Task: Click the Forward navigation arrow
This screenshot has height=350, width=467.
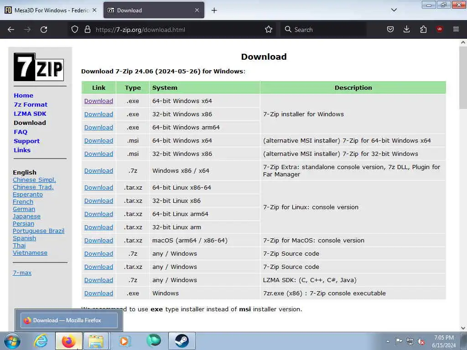Action: 27,30
